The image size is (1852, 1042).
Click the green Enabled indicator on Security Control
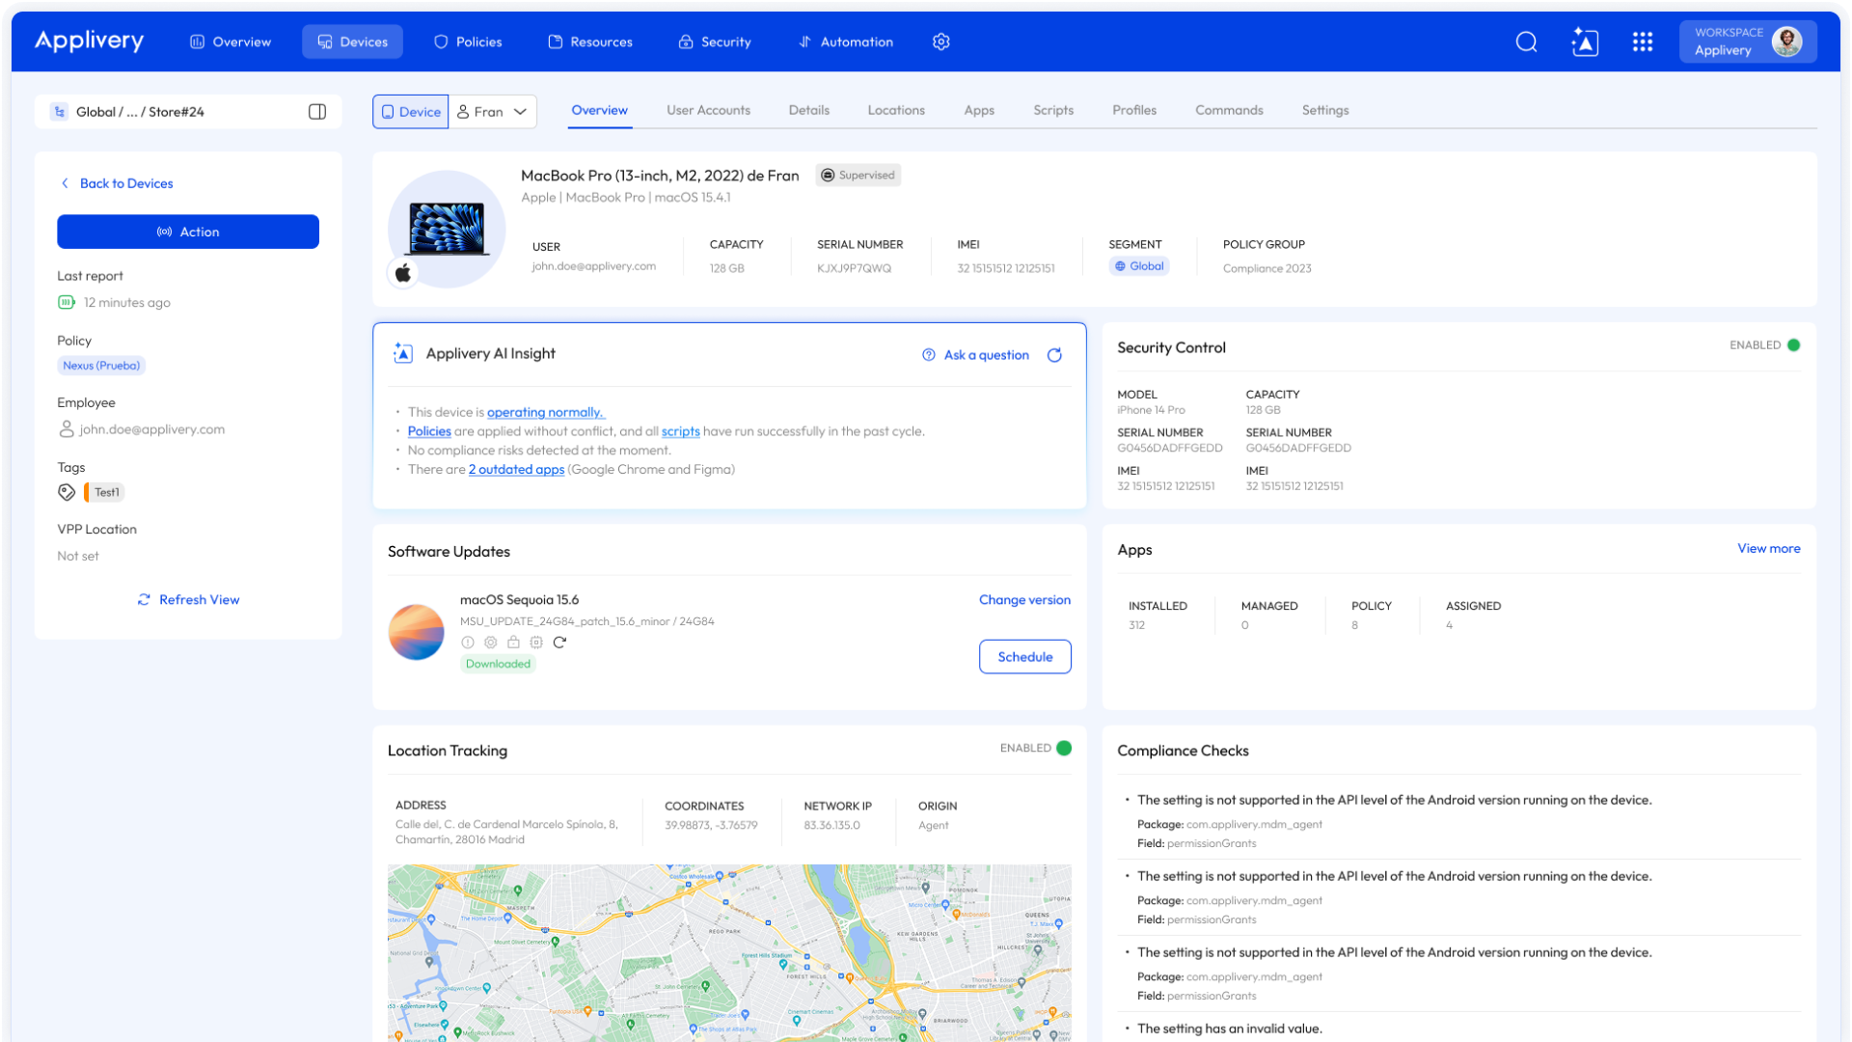(x=1793, y=344)
